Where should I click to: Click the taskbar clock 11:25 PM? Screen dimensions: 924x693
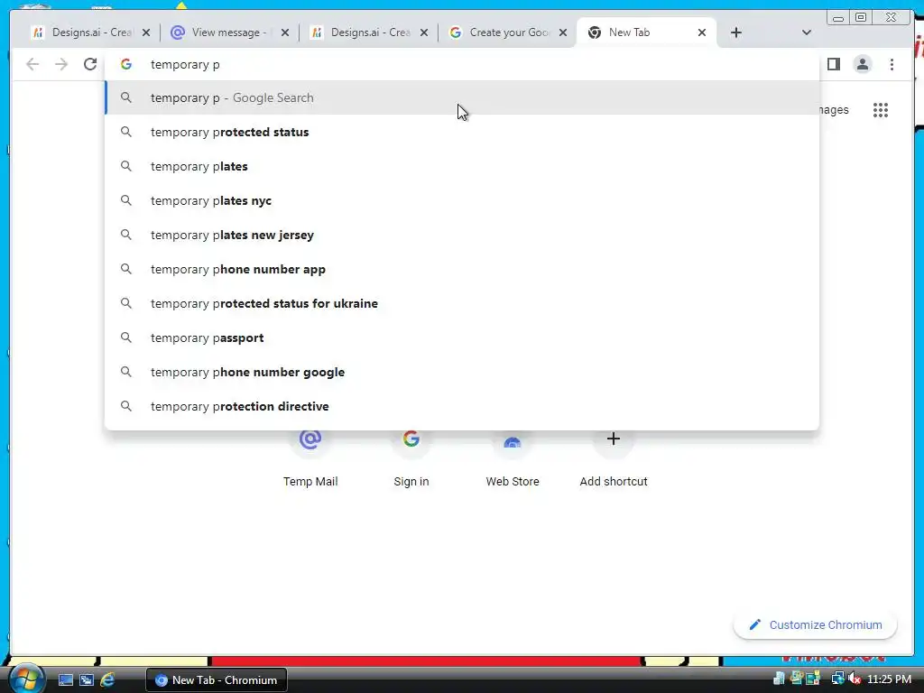(889, 679)
